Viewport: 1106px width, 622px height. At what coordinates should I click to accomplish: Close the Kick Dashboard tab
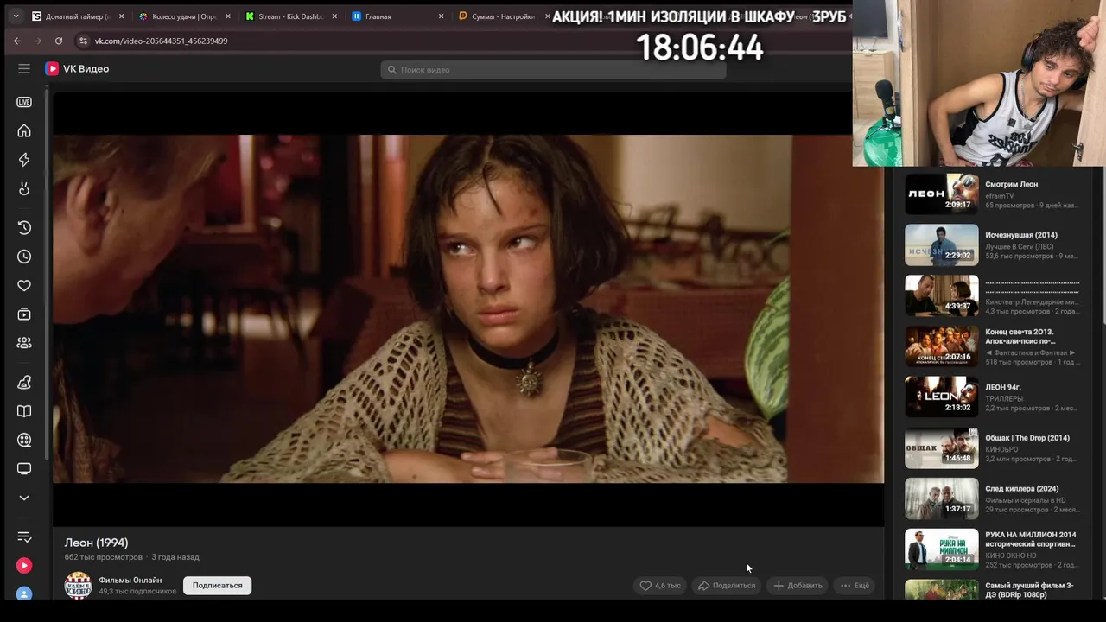tap(334, 16)
